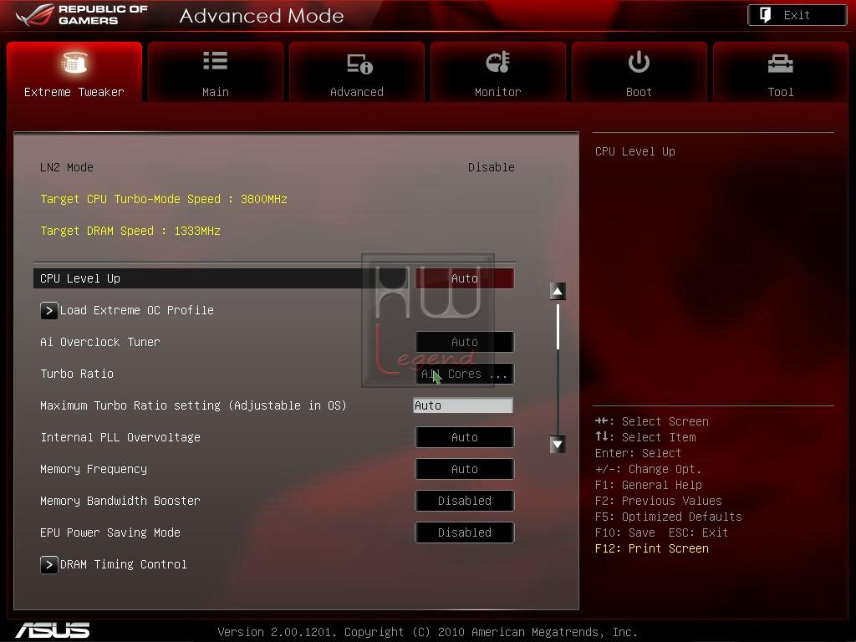Select the CPU Level Up row label
This screenshot has width=856, height=642.
80,278
